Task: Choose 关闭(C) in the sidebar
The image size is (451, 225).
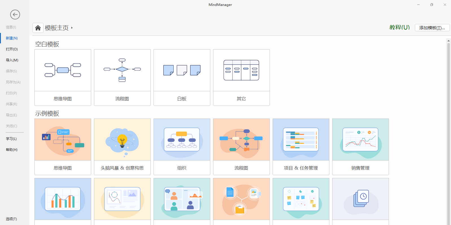Action: [x=12, y=126]
